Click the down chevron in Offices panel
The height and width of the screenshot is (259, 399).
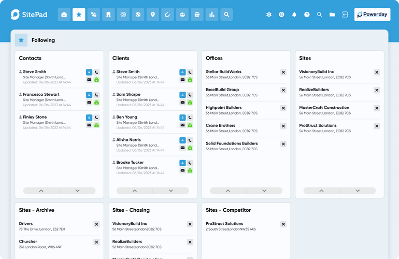(264, 191)
